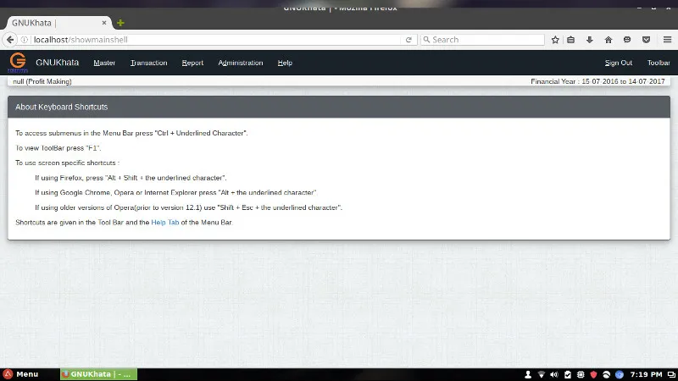Viewport: 678px width, 381px height.
Task: Open the Administration menu
Action: (x=240, y=63)
